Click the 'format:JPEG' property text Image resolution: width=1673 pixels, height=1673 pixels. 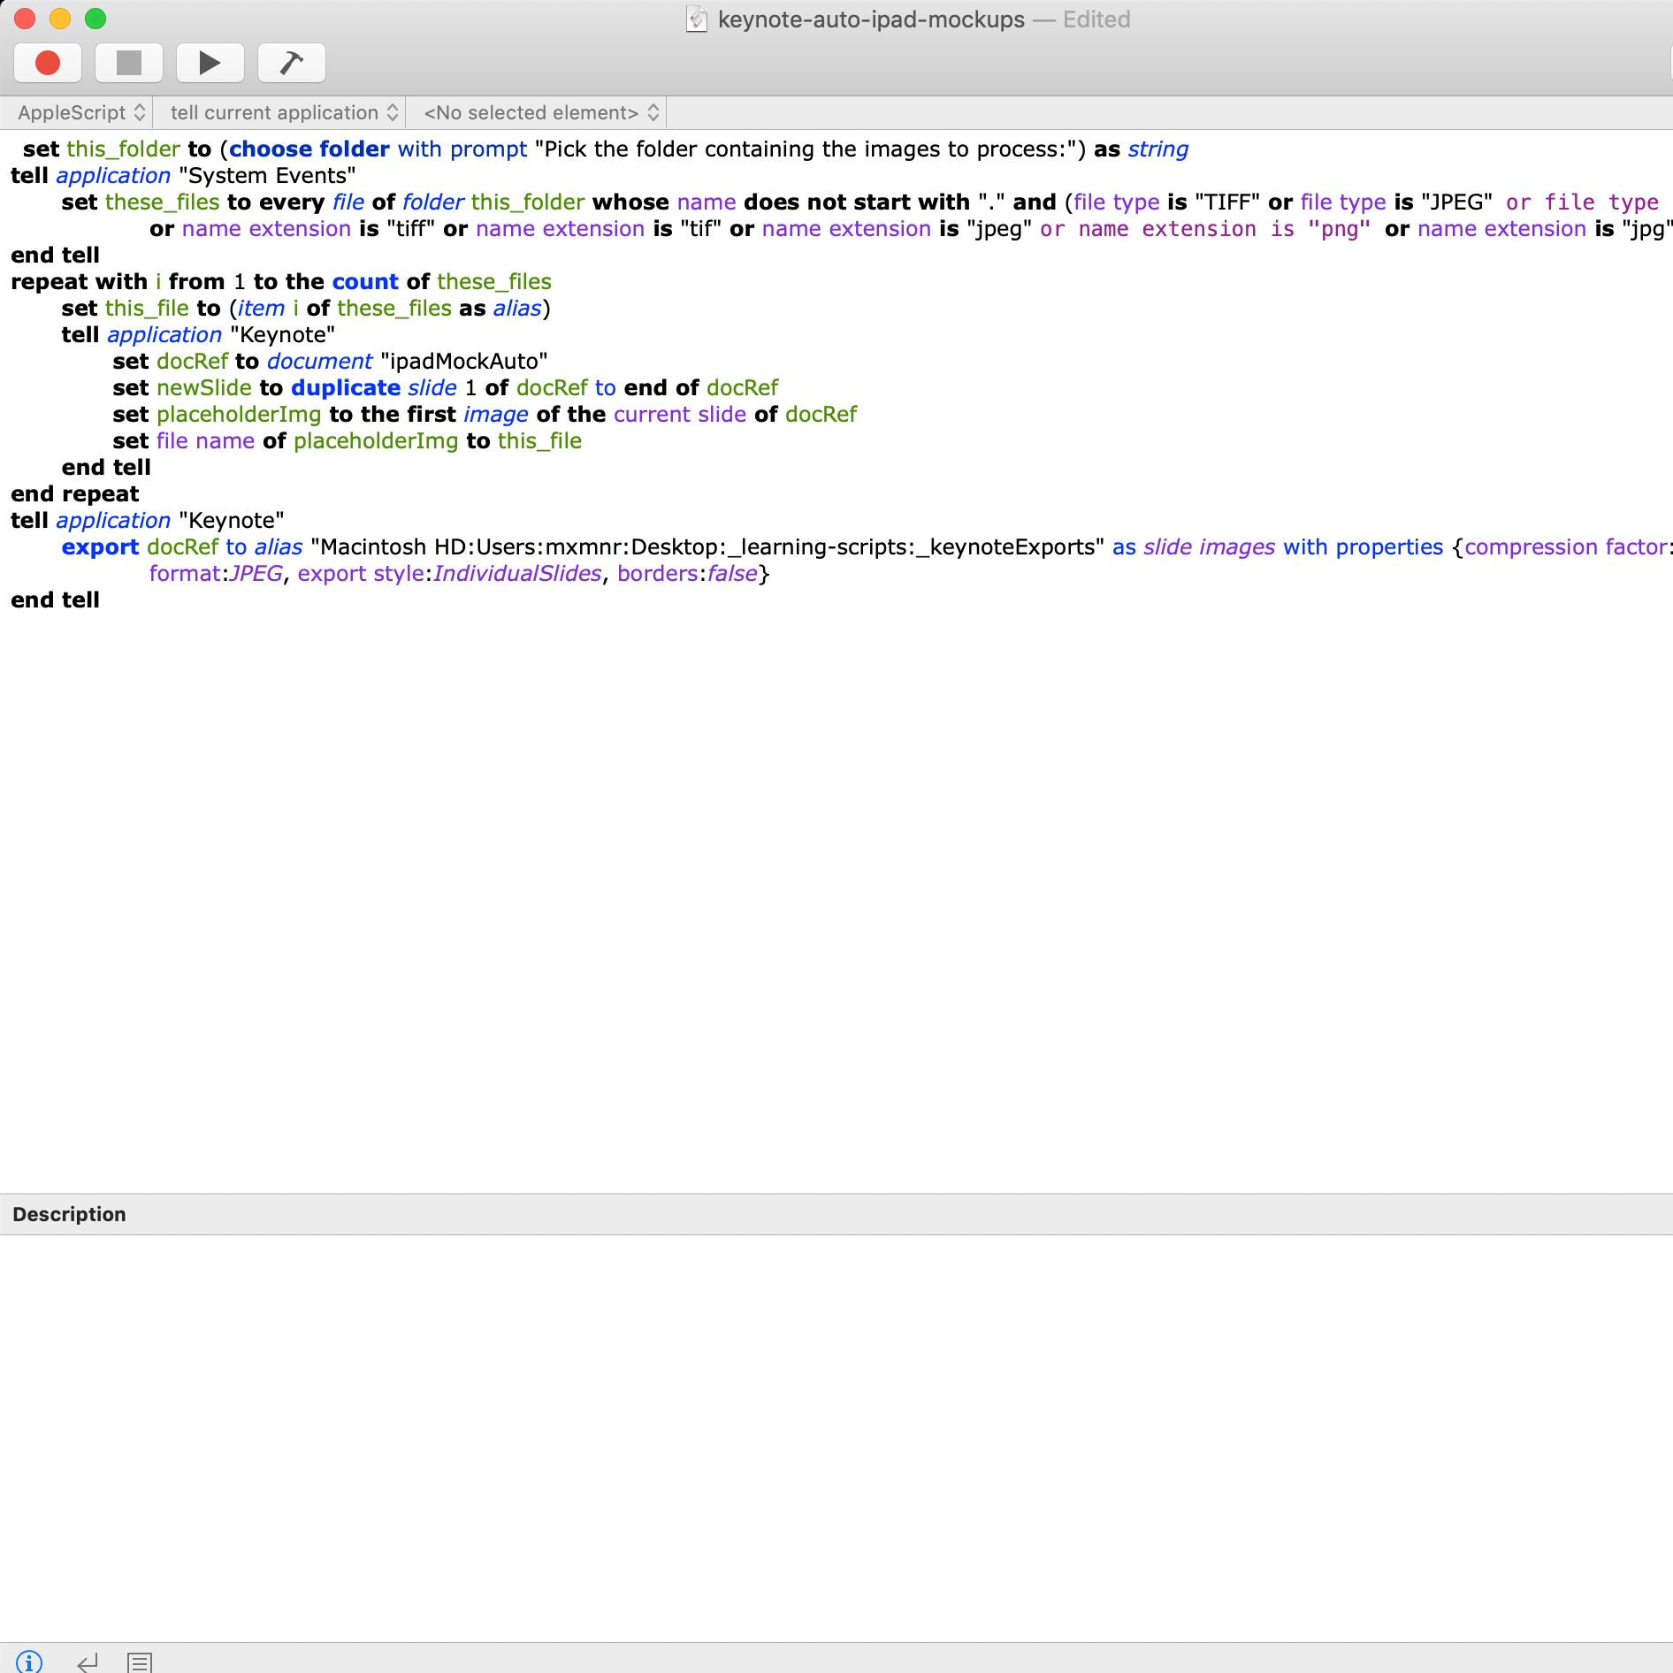coord(216,573)
